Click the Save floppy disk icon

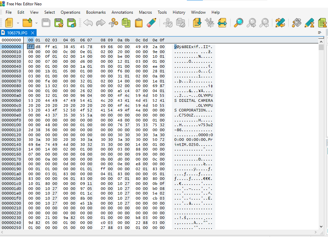[x=46, y=23]
